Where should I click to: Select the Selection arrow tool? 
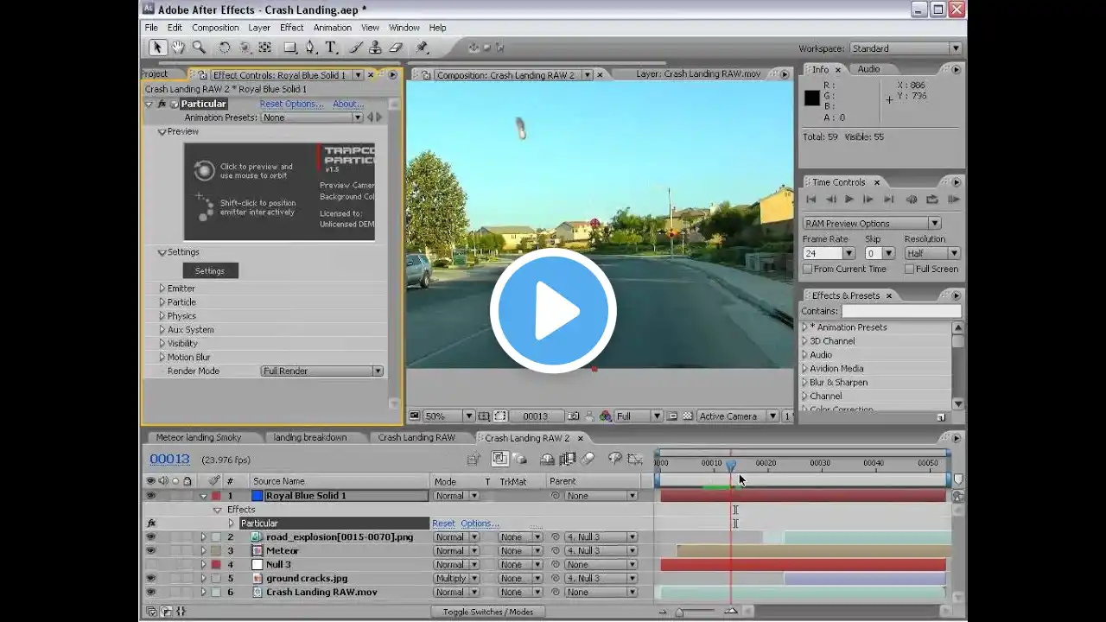[157, 48]
